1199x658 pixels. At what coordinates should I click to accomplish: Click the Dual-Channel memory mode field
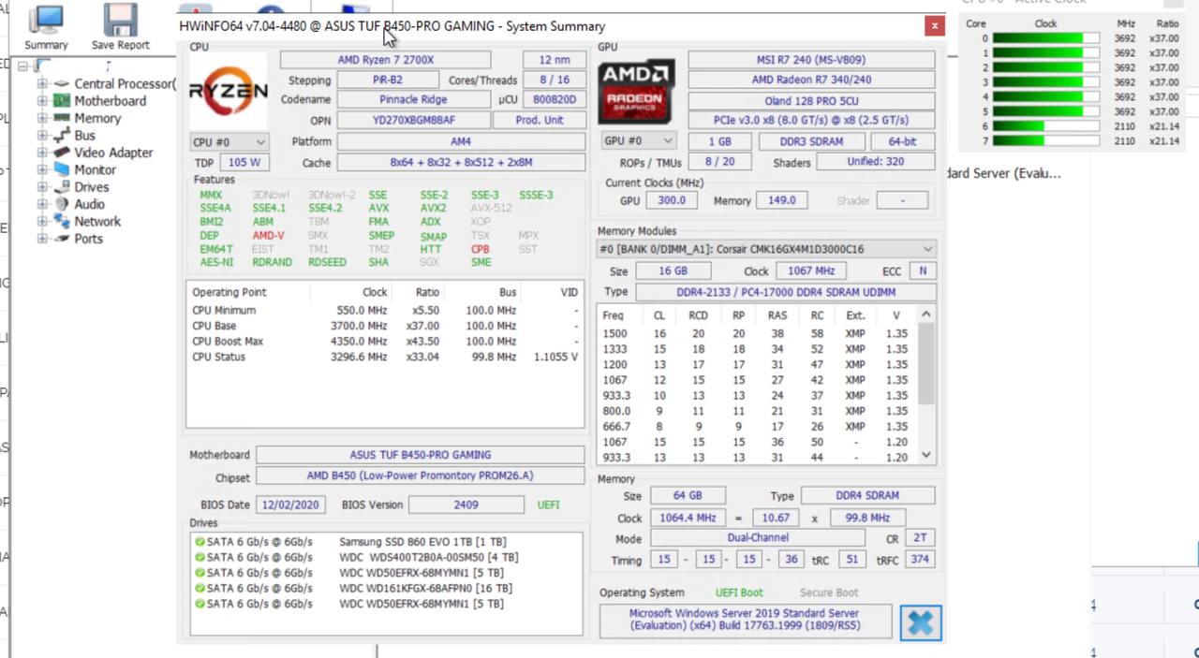tap(758, 538)
